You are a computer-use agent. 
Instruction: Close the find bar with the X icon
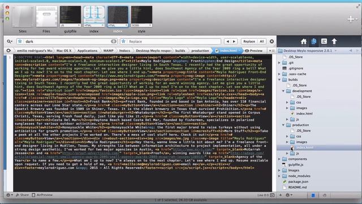coord(271,41)
